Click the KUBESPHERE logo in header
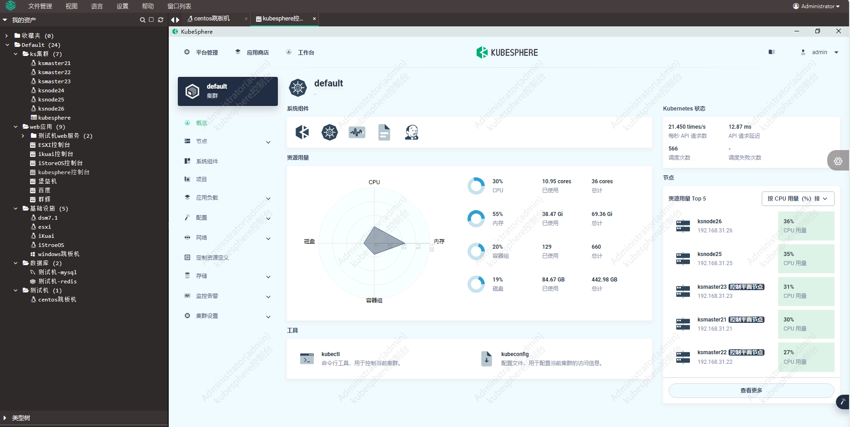The height and width of the screenshot is (427, 850). click(x=507, y=52)
